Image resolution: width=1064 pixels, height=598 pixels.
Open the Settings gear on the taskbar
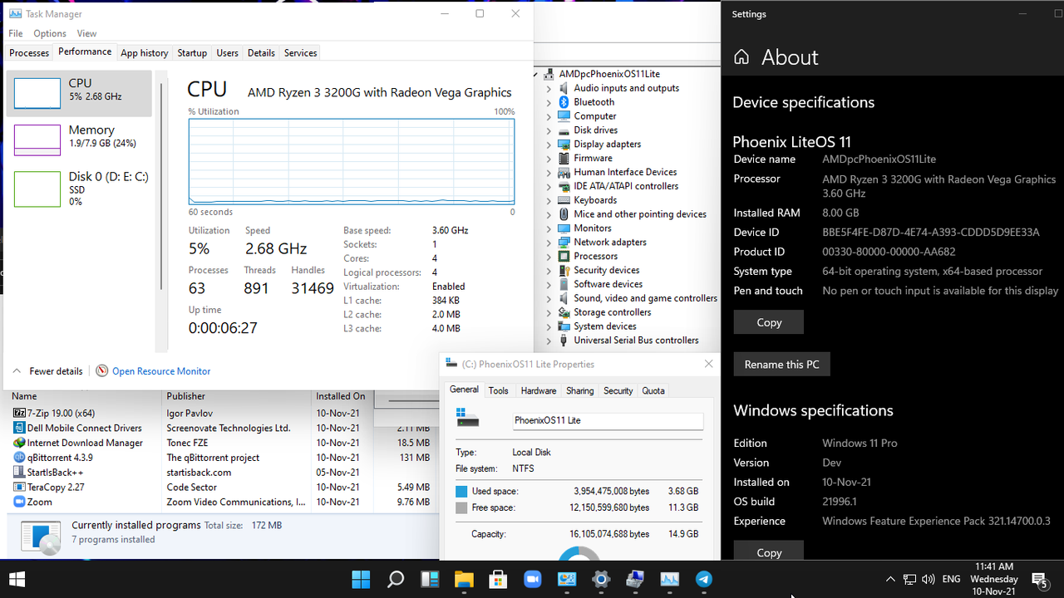click(x=601, y=579)
